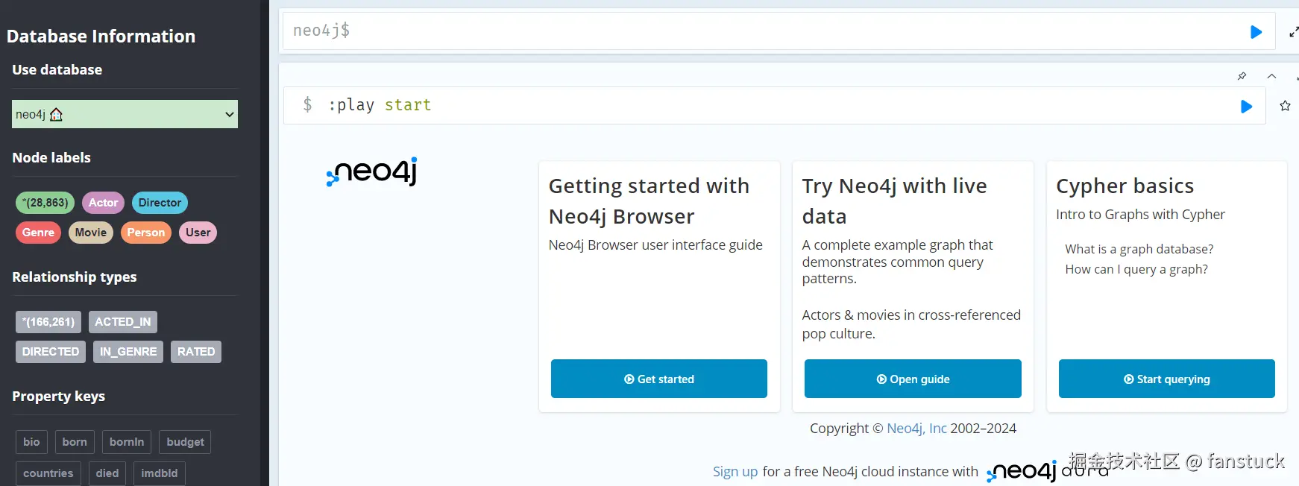Select the Director node label
Image resolution: width=1299 pixels, height=486 pixels.
tap(160, 203)
